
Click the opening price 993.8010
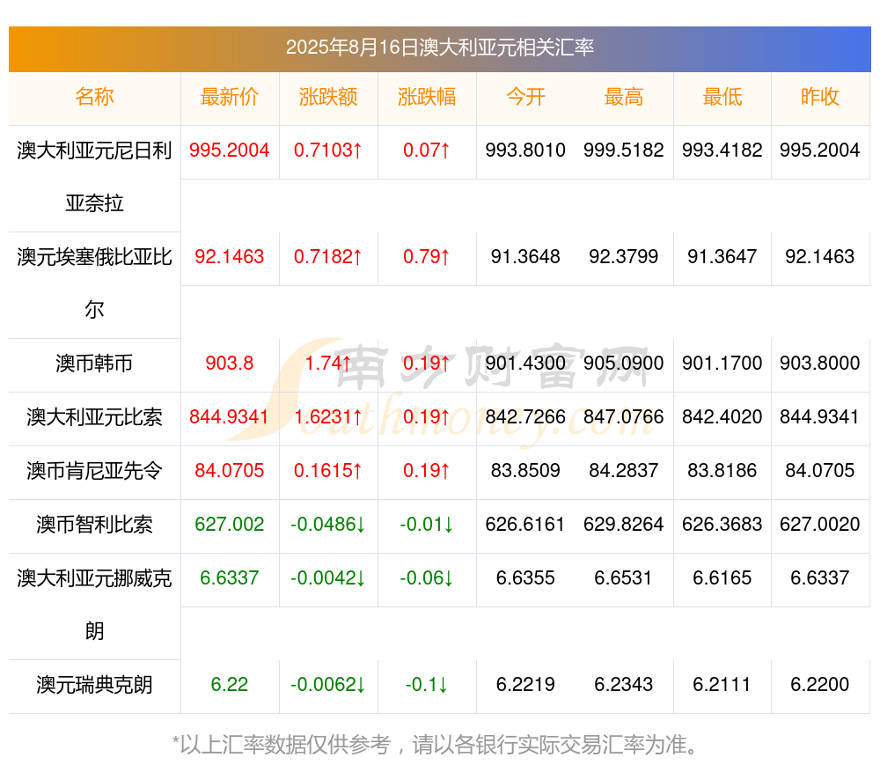pyautogui.click(x=525, y=151)
